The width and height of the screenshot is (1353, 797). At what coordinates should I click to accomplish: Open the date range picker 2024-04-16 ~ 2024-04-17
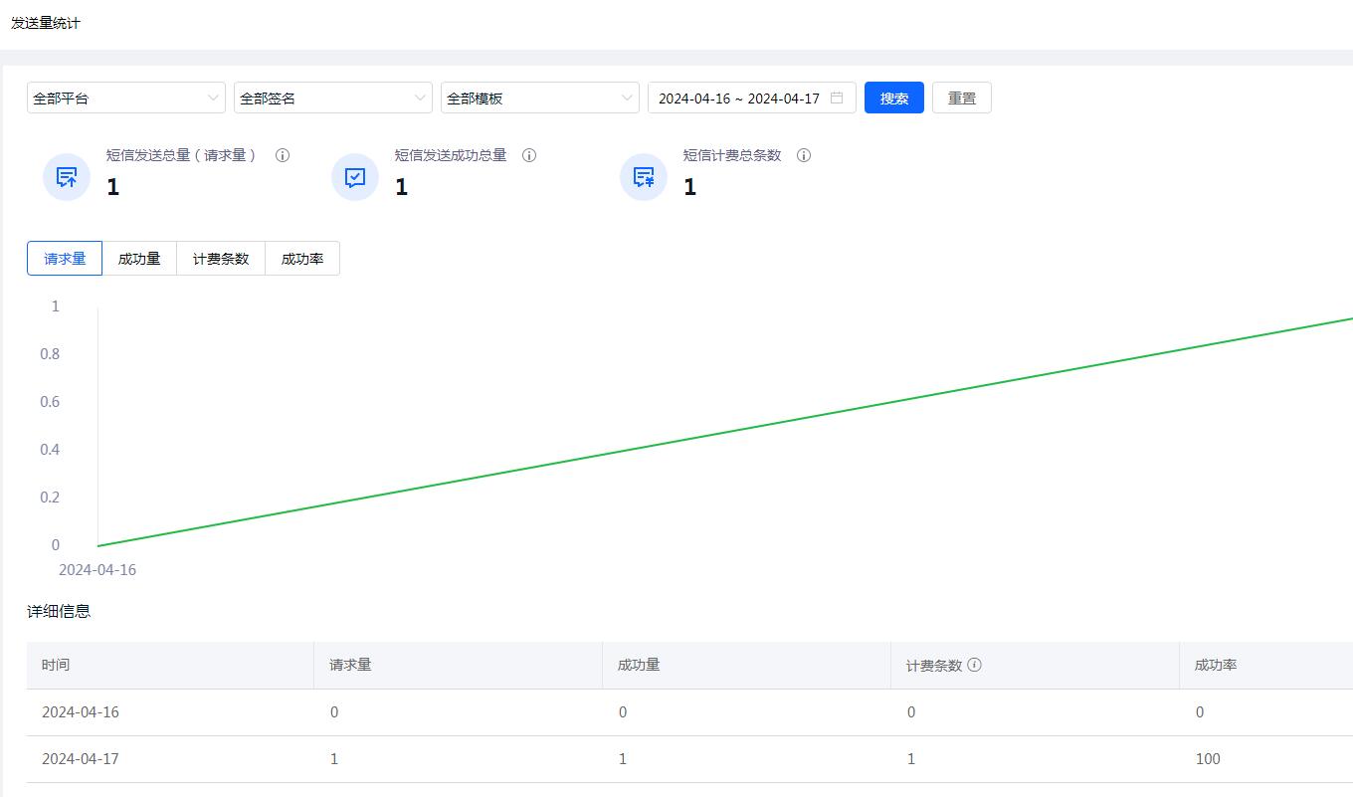pos(752,98)
